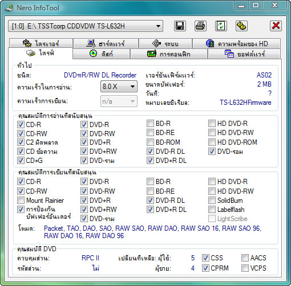Open the 8.0 X read speed dropdown
The width and height of the screenshot is (291, 286).
(119, 87)
